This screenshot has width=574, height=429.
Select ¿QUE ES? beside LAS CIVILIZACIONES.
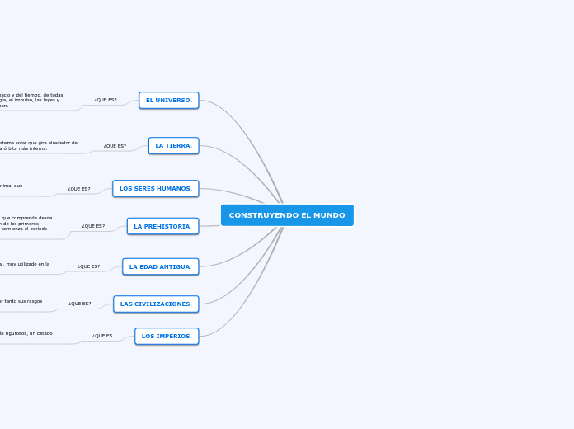(80, 304)
